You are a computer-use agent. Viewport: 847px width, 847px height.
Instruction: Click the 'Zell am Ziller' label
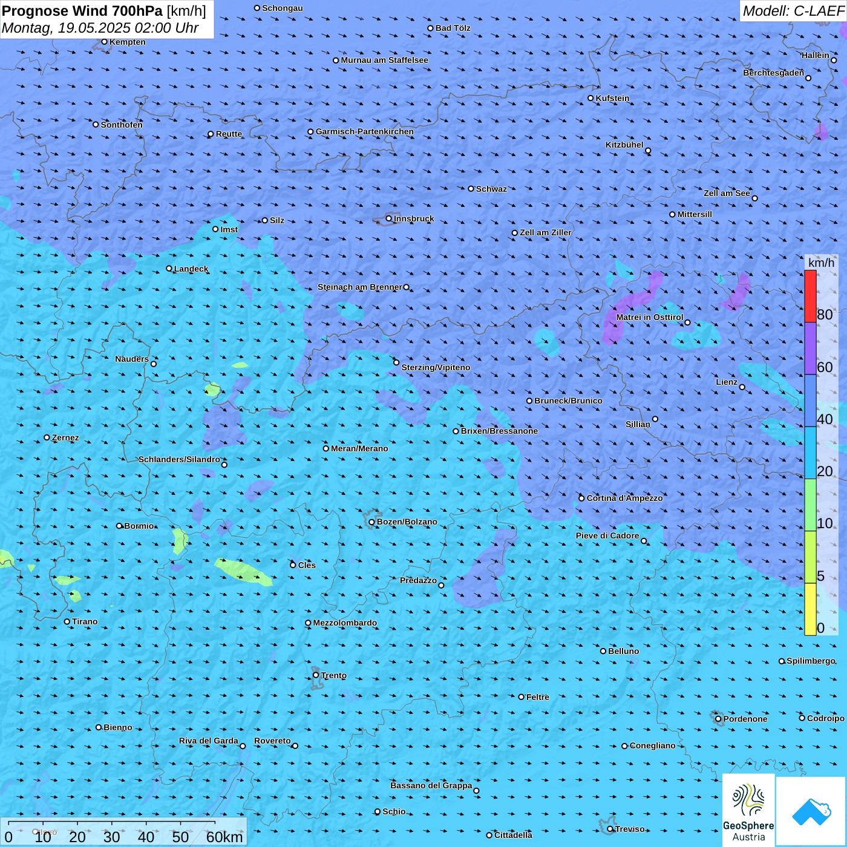(546, 232)
